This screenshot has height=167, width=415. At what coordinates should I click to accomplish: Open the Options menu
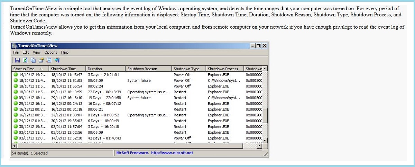pos(50,52)
